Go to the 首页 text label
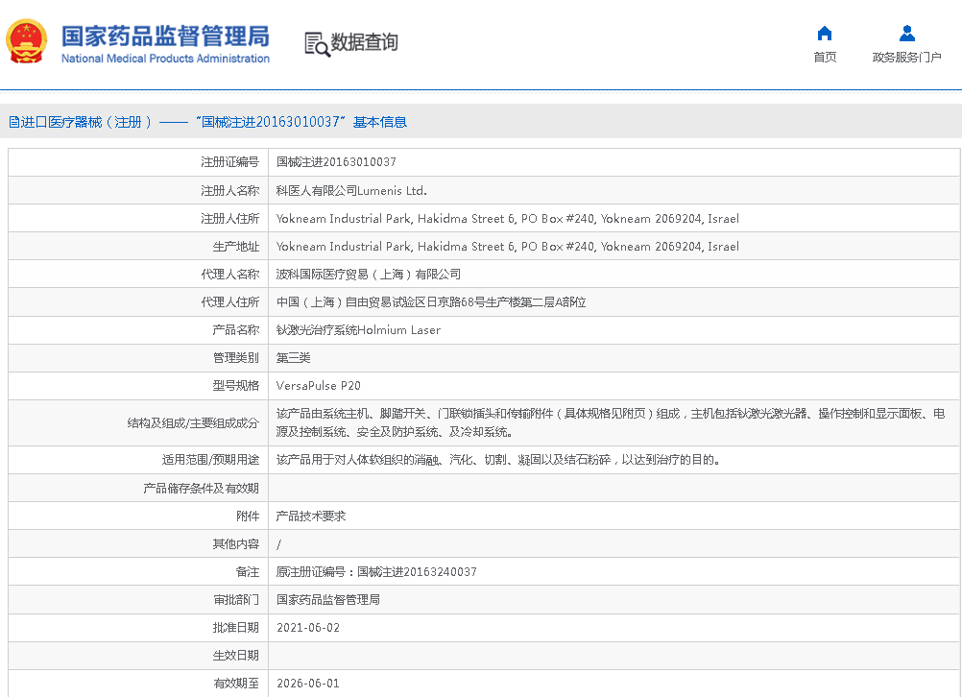Image resolution: width=962 pixels, height=697 pixels. click(824, 58)
